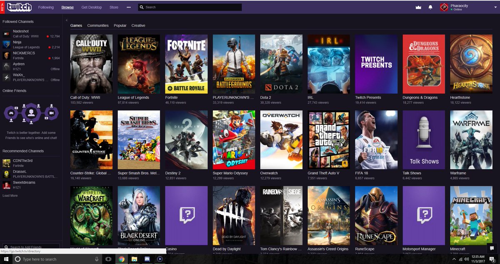This screenshot has width=500, height=264.
Task: Click the DrasseL avatar icon
Action: (x=6, y=174)
